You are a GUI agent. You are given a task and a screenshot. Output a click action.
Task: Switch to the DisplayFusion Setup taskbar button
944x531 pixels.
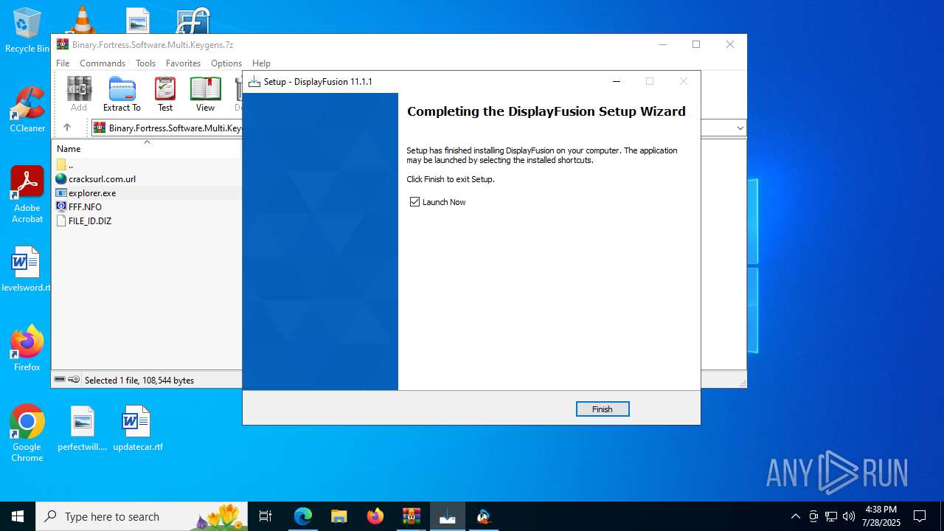pos(448,516)
